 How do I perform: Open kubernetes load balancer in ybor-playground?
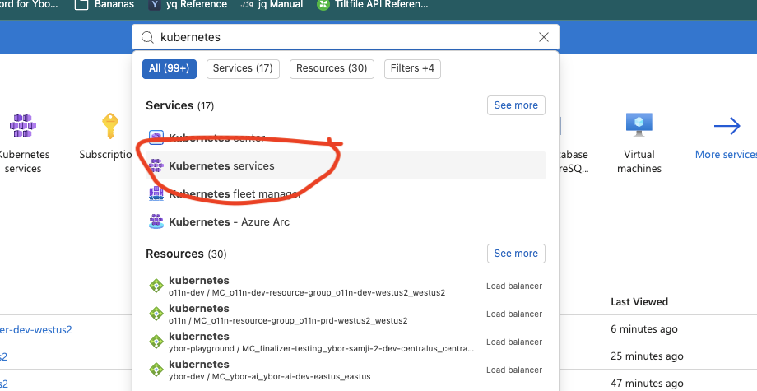(346, 342)
